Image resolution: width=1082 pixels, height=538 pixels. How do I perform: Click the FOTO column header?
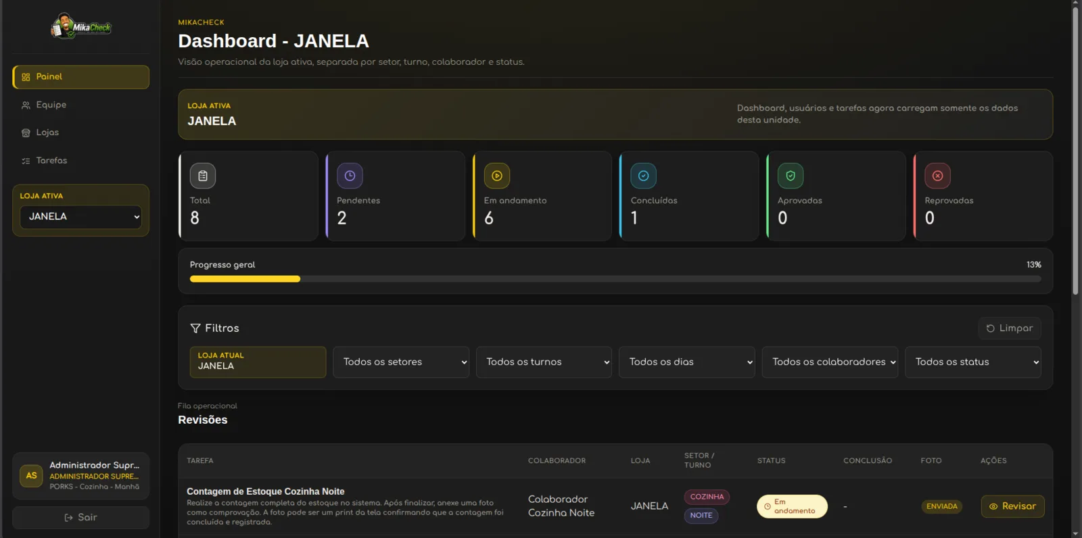tap(931, 461)
